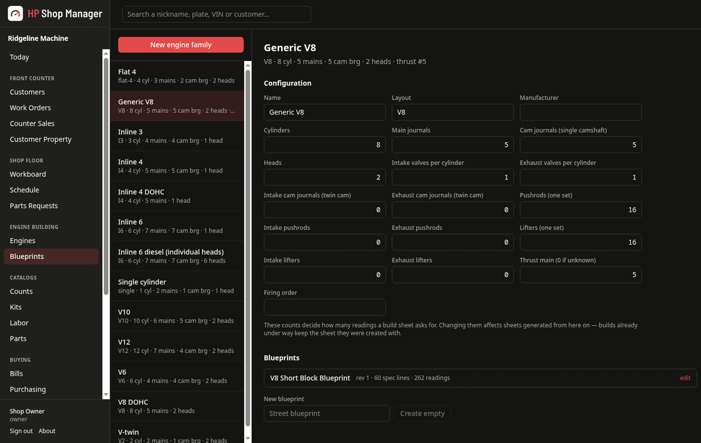
Task: Click the Layout field
Action: point(453,112)
